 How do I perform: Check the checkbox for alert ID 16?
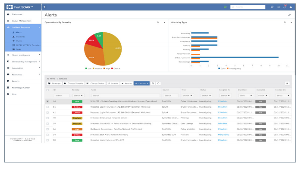click(47, 129)
